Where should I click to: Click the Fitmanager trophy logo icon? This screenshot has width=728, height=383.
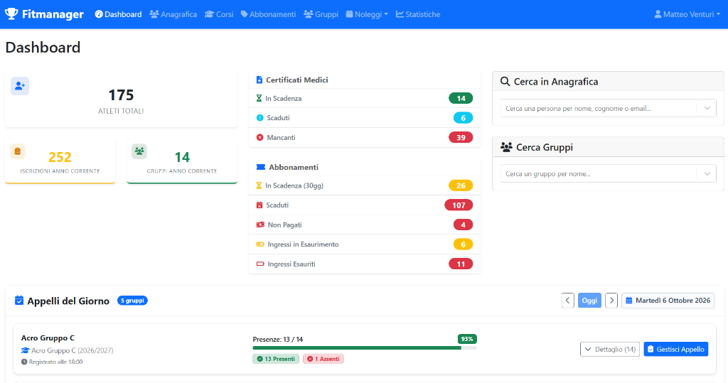(x=11, y=14)
